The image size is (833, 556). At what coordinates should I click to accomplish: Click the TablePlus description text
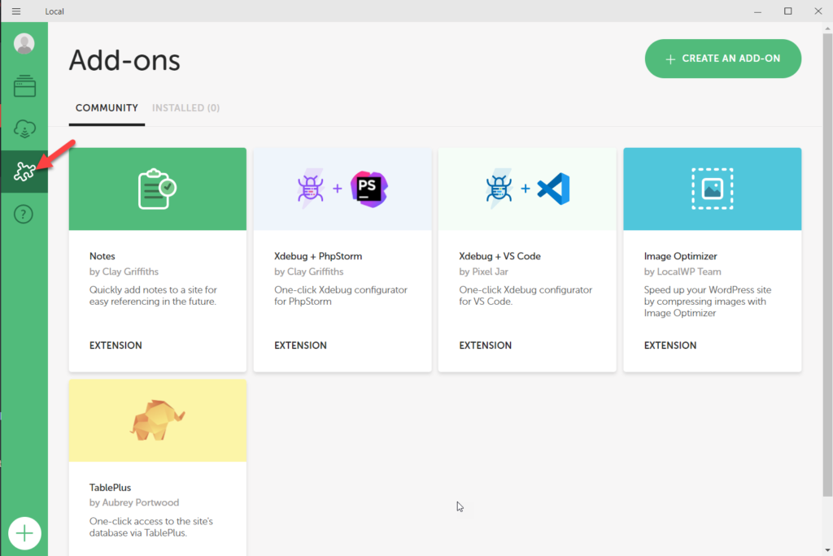tap(150, 527)
